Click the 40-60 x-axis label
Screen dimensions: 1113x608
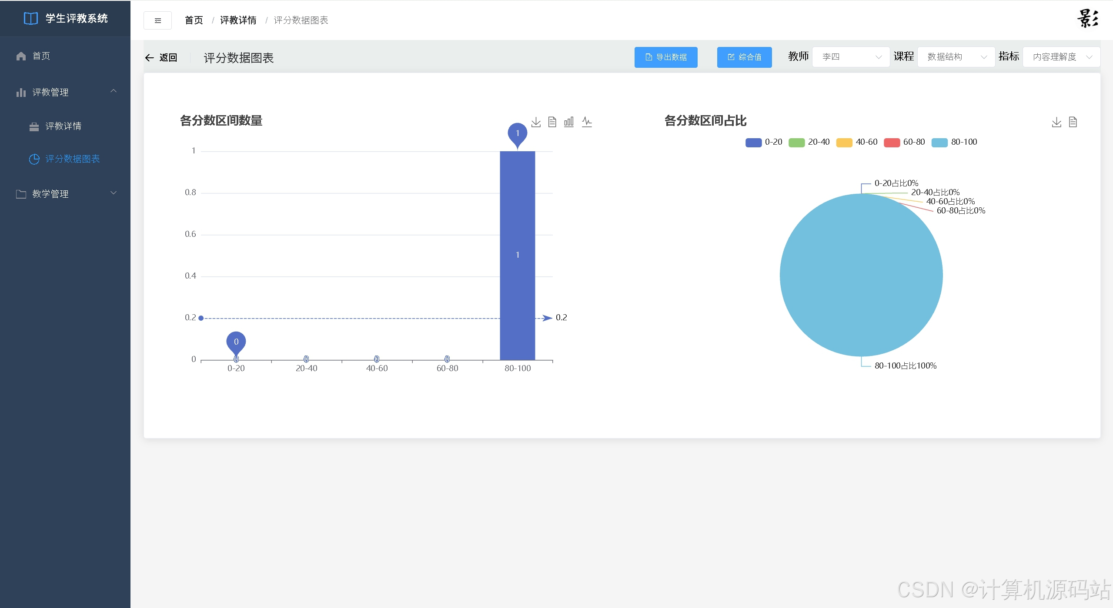377,369
